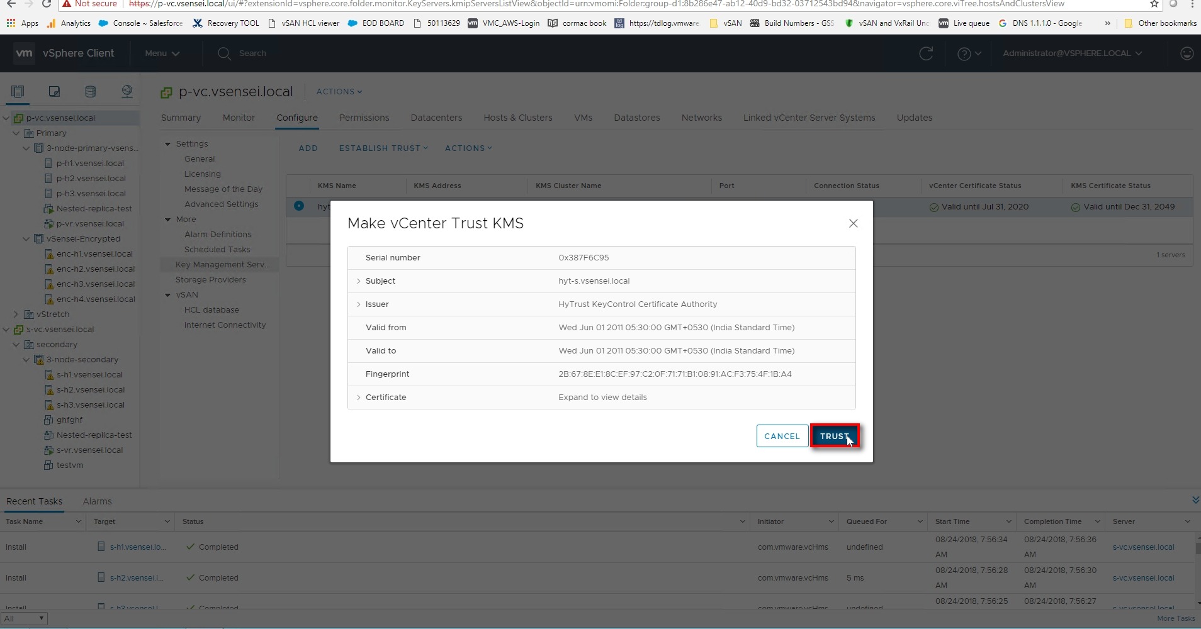Switch to the Storage navigator icon
The width and height of the screenshot is (1201, 629).
pos(91,92)
